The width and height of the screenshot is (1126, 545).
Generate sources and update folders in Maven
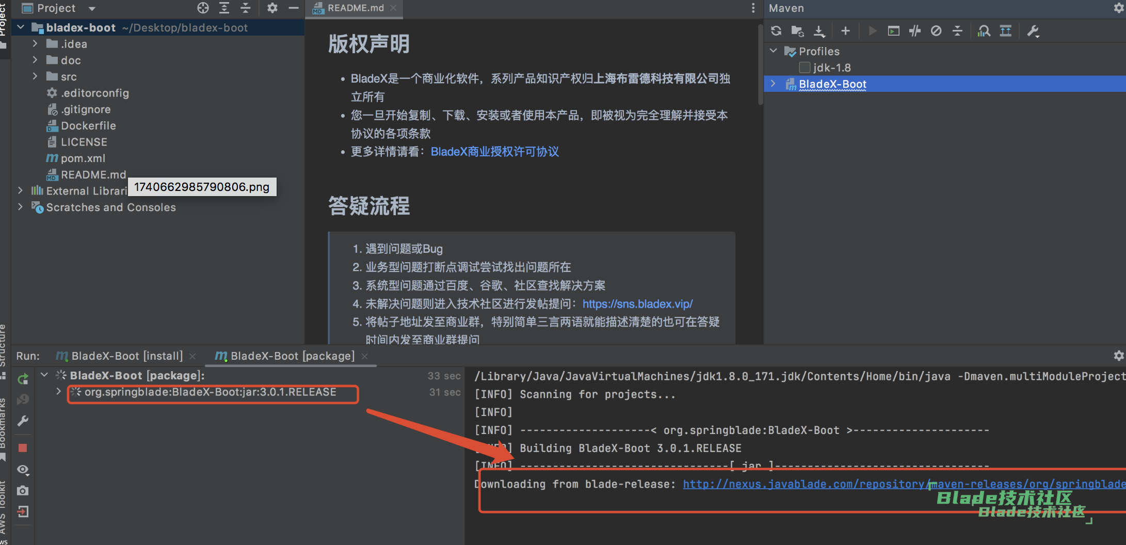[798, 31]
